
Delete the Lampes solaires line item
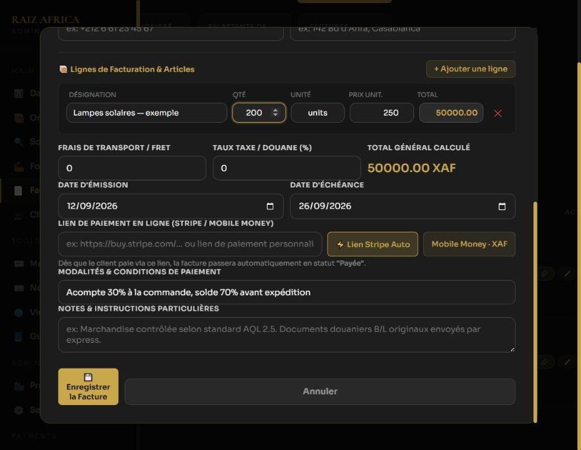click(x=498, y=114)
